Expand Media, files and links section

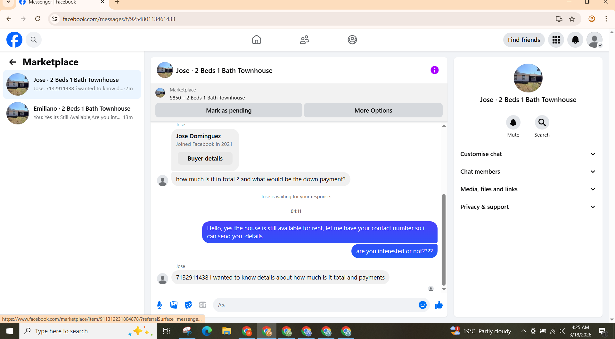pos(528,189)
